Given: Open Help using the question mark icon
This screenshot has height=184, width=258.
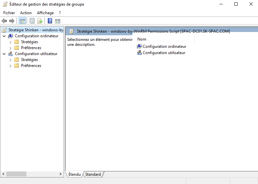Looking at the screenshot, I should (x=50, y=21).
